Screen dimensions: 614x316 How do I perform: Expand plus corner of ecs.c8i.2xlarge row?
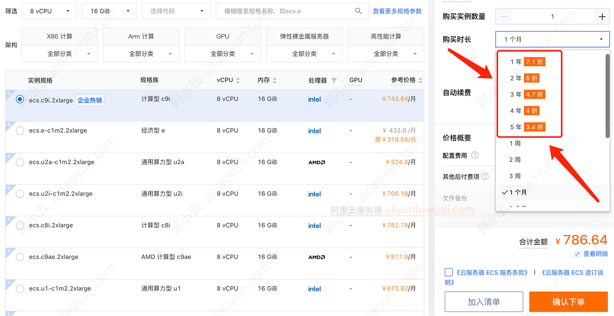(x=8, y=219)
